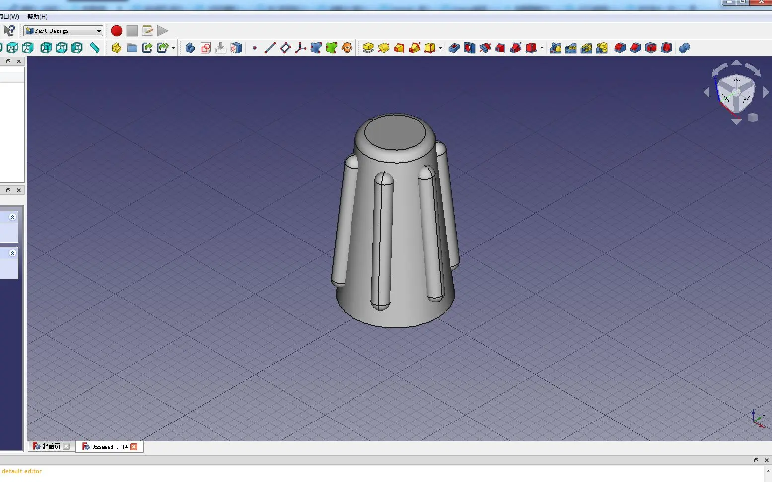Create a datum point
772x482 pixels.
[x=255, y=48]
